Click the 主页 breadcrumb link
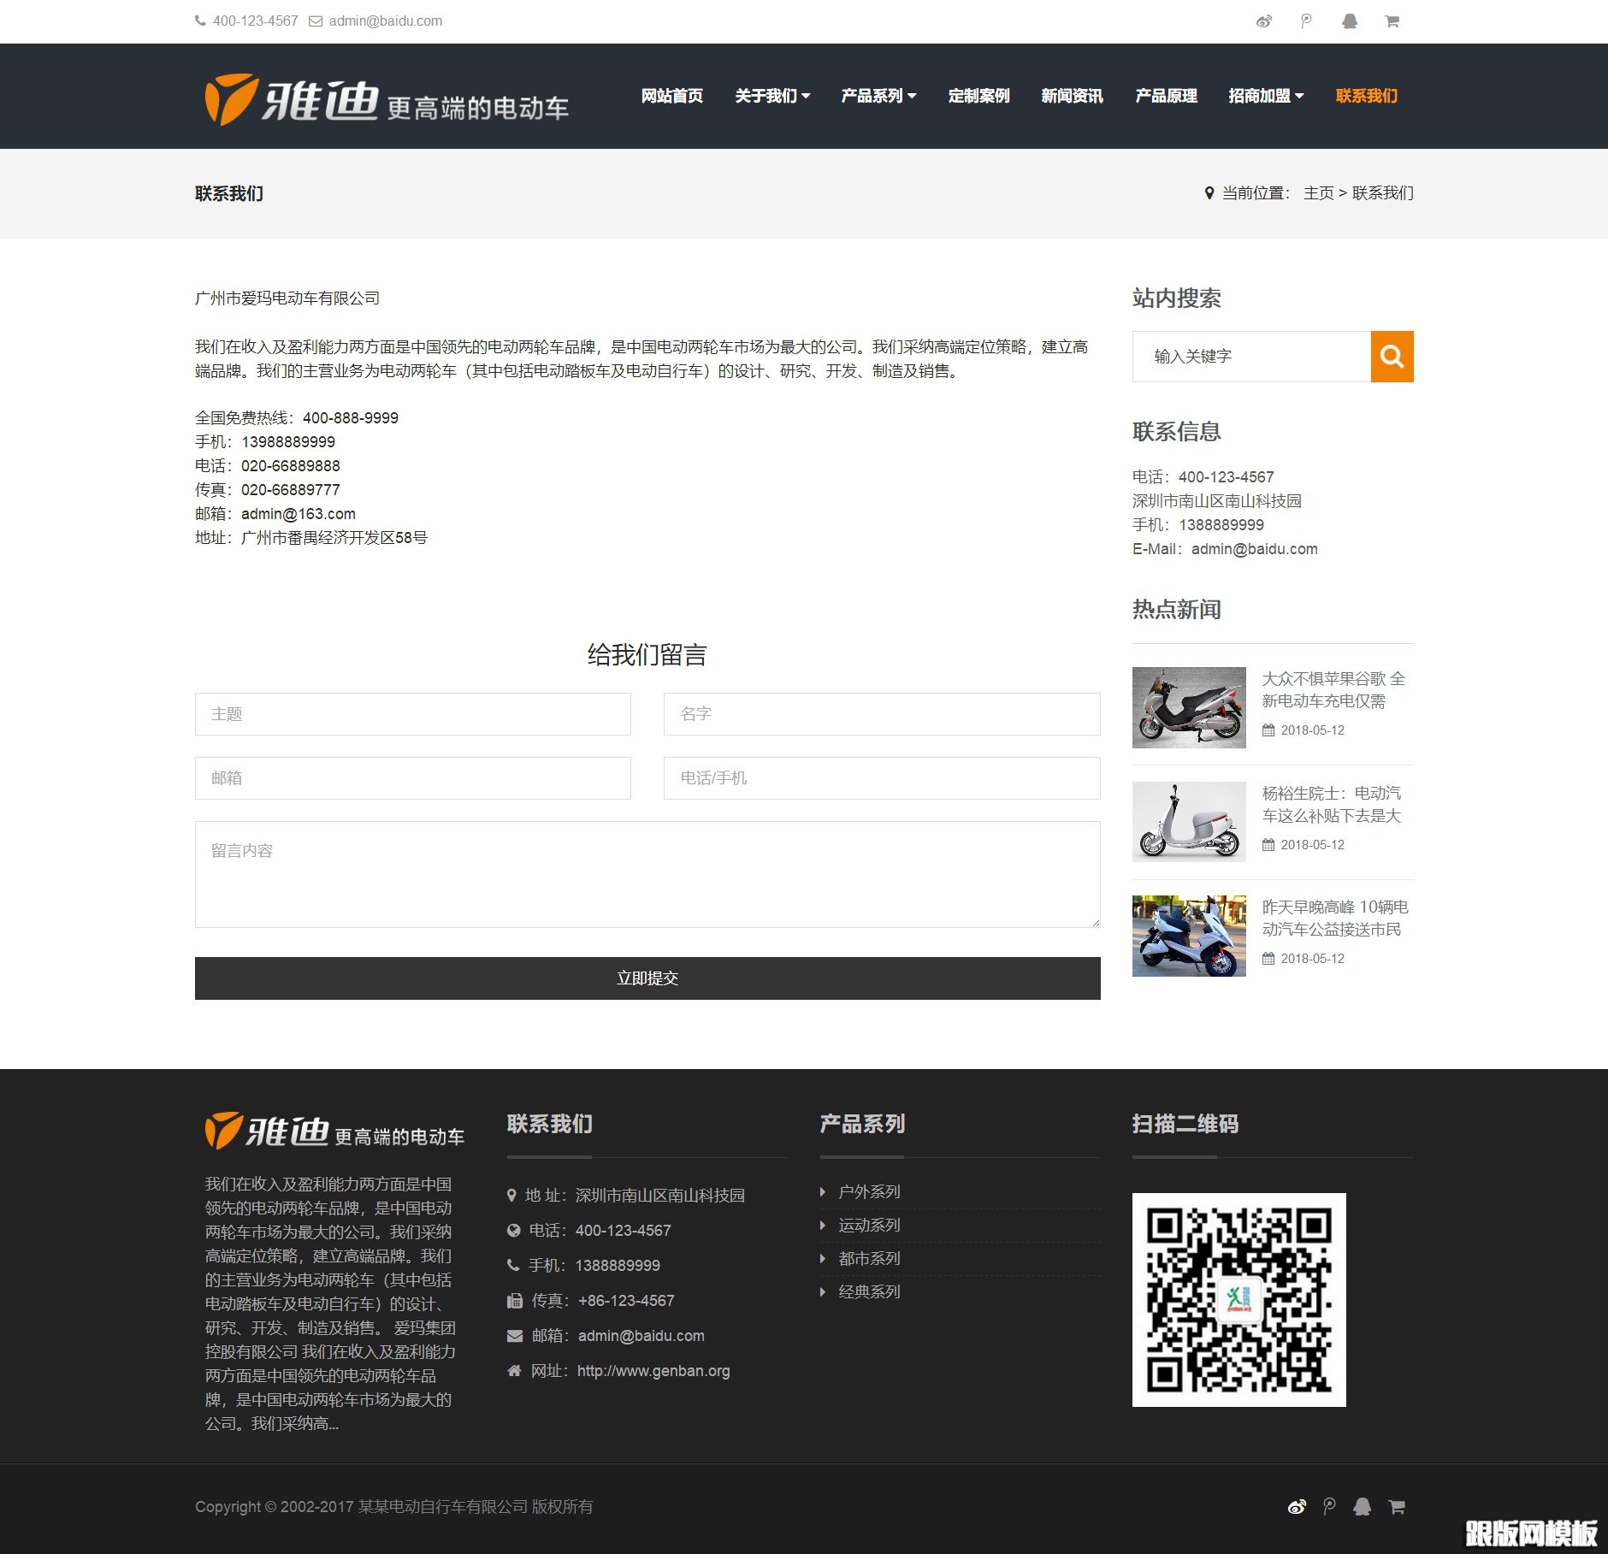 pyautogui.click(x=1318, y=193)
